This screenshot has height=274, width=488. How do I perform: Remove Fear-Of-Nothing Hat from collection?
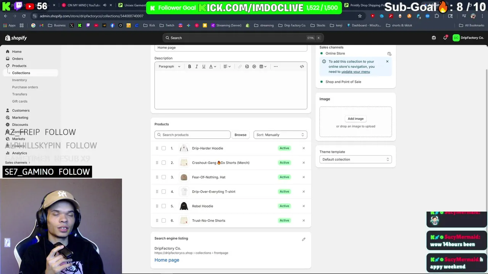(x=303, y=177)
